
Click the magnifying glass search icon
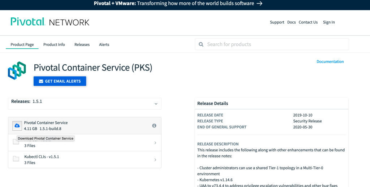pos(201,44)
